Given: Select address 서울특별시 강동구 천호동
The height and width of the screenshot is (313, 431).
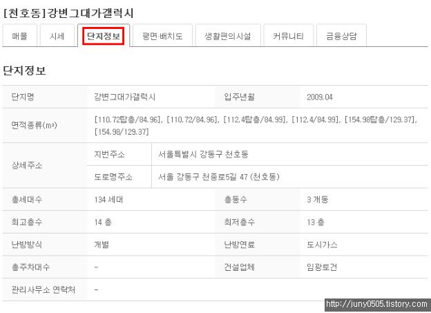Looking at the screenshot, I should 203,154.
